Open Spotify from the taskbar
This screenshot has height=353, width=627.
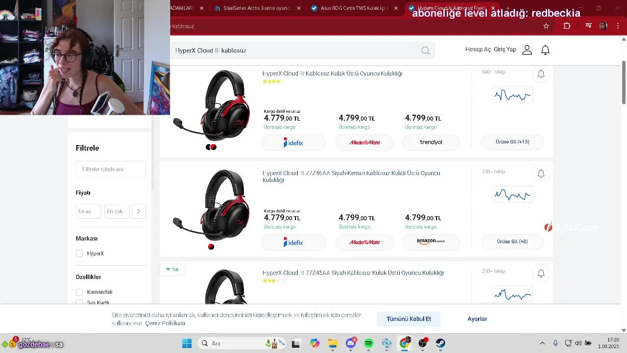pyautogui.click(x=369, y=344)
